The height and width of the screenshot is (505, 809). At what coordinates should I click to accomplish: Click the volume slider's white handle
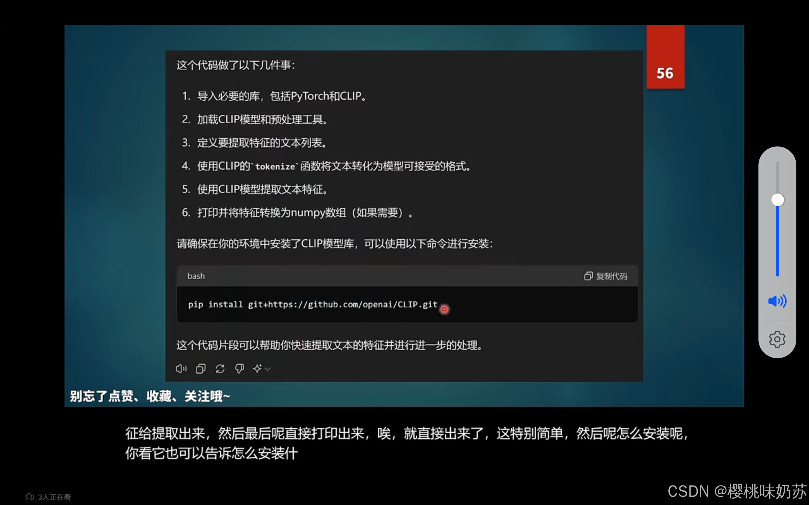click(777, 200)
